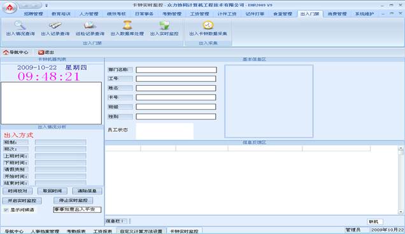Open bottom 工资报表 tab
Screen dimensions: 405x234
pos(103,231)
